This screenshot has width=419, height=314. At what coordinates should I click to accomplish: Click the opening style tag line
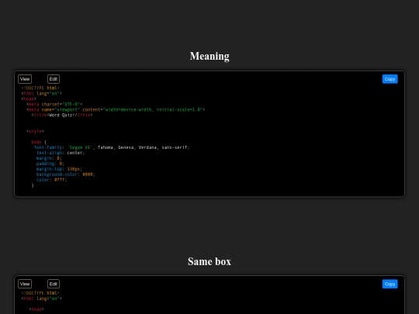coord(35,131)
